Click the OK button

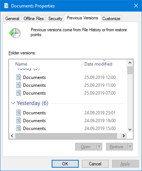click(x=65, y=164)
